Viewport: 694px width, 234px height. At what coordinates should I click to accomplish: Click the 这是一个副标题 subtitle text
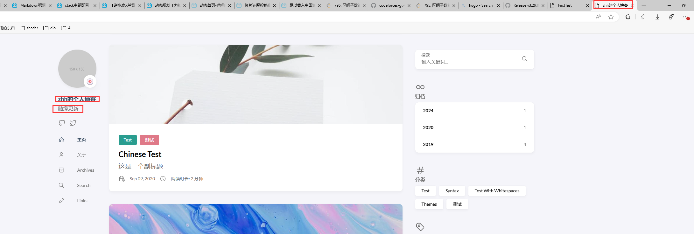point(141,166)
